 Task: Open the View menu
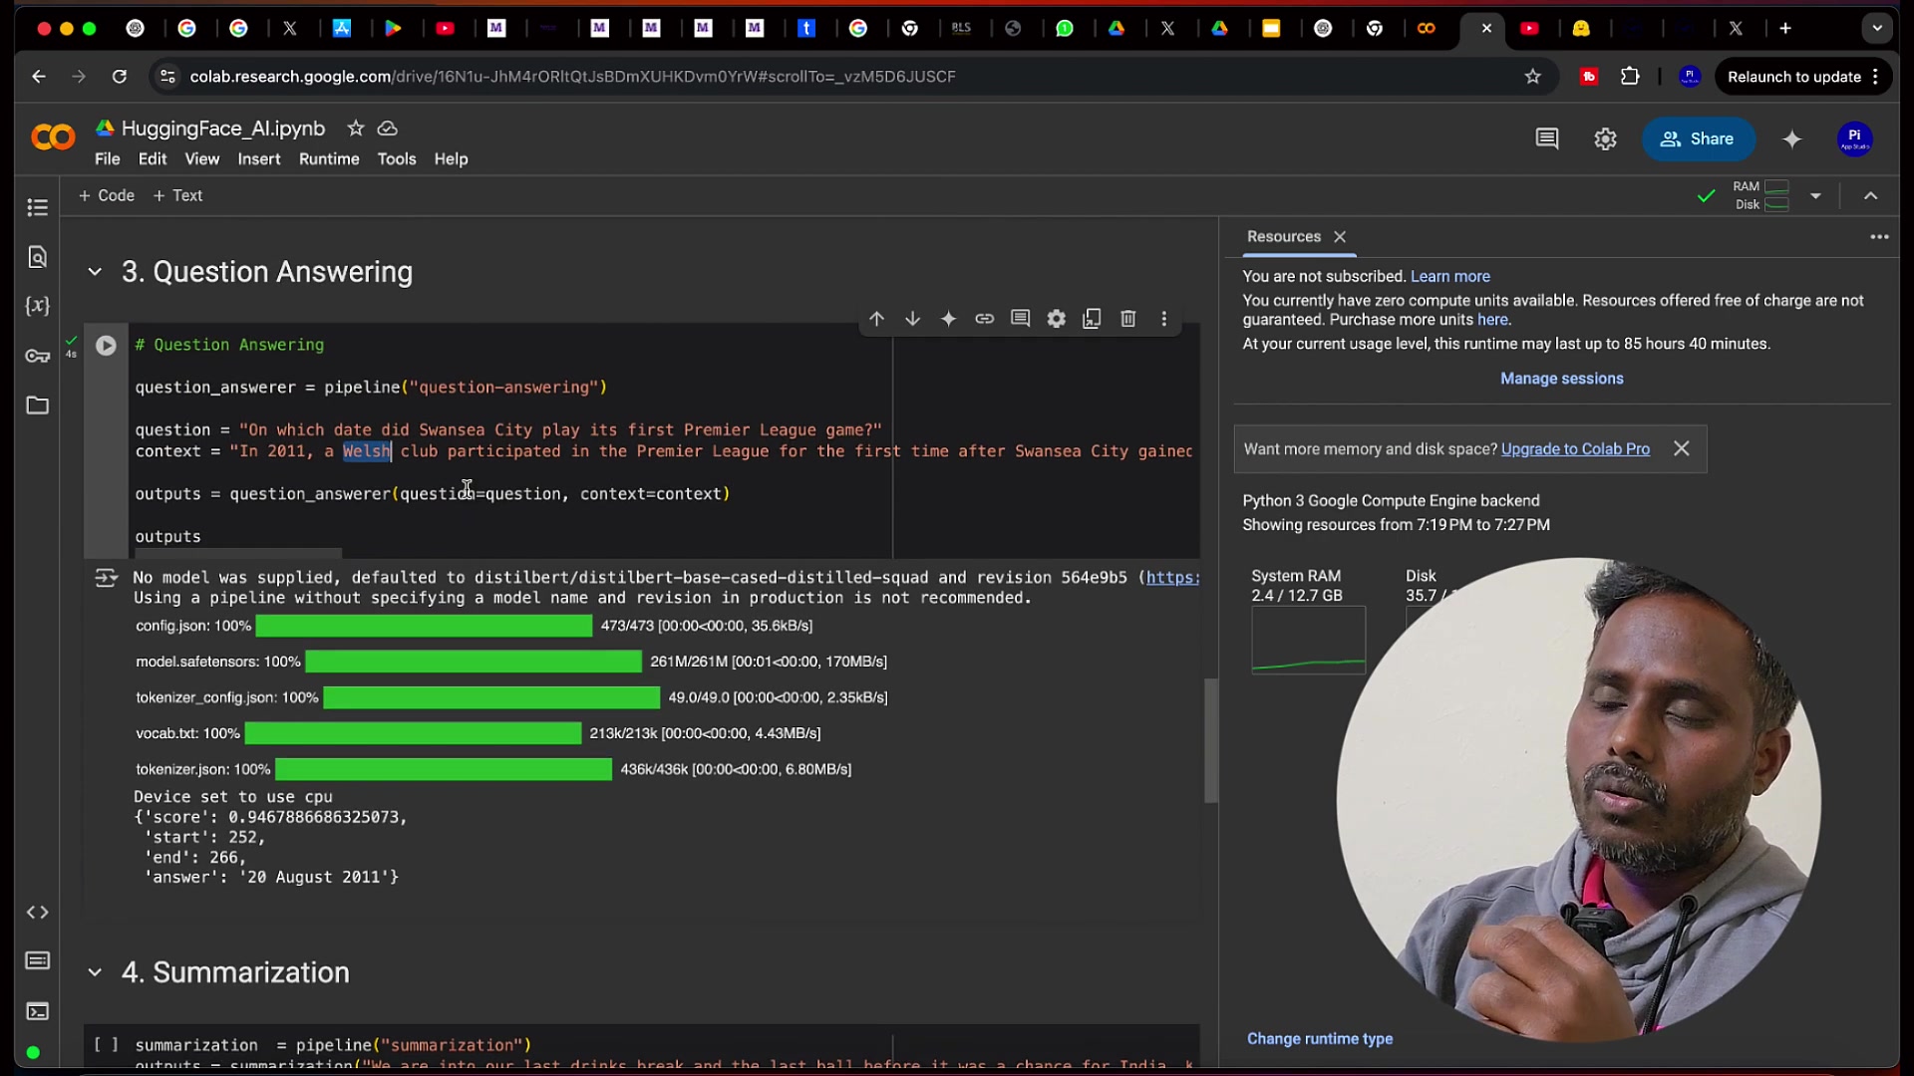pyautogui.click(x=201, y=159)
